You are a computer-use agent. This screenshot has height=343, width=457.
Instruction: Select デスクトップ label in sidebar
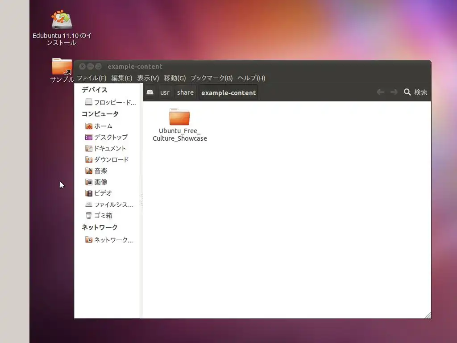[111, 137]
